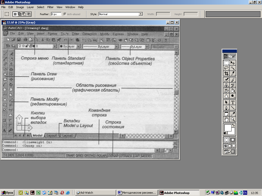Open the Edit menu
The width and height of the screenshot is (262, 196).
[x=11, y=7]
